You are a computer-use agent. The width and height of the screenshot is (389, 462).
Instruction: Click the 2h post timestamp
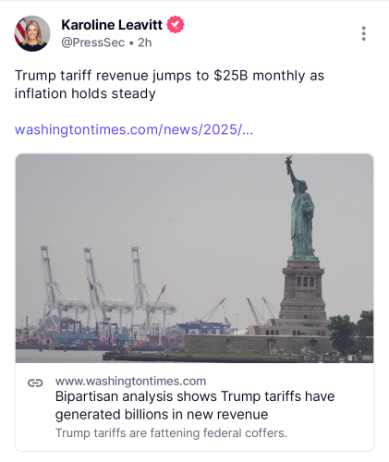coord(145,43)
